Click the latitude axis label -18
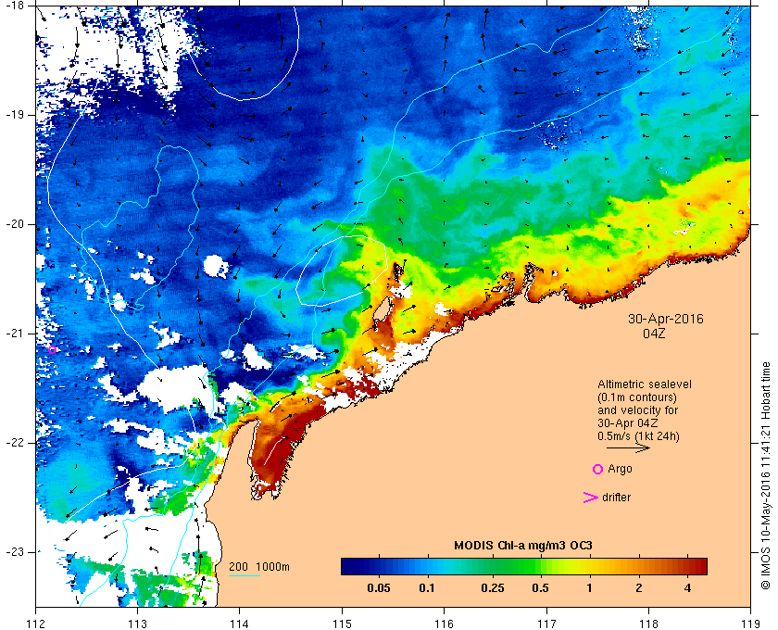Screen dimensions: 778x630 point(13,5)
